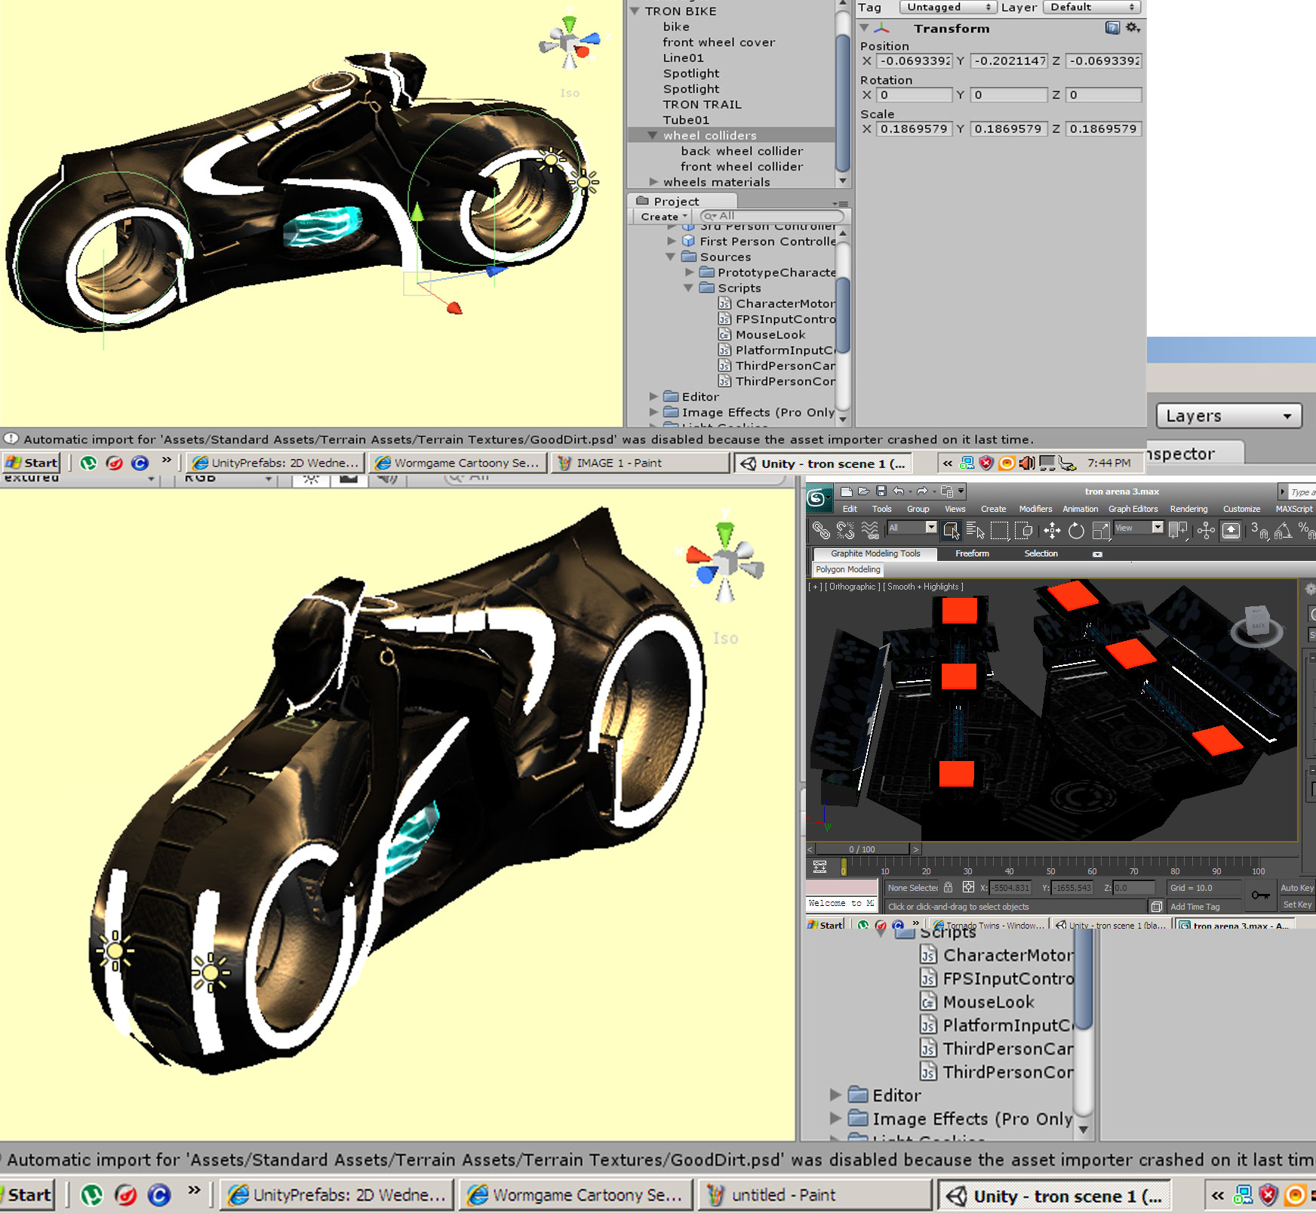Open the Layers dropdown

coord(1228,416)
